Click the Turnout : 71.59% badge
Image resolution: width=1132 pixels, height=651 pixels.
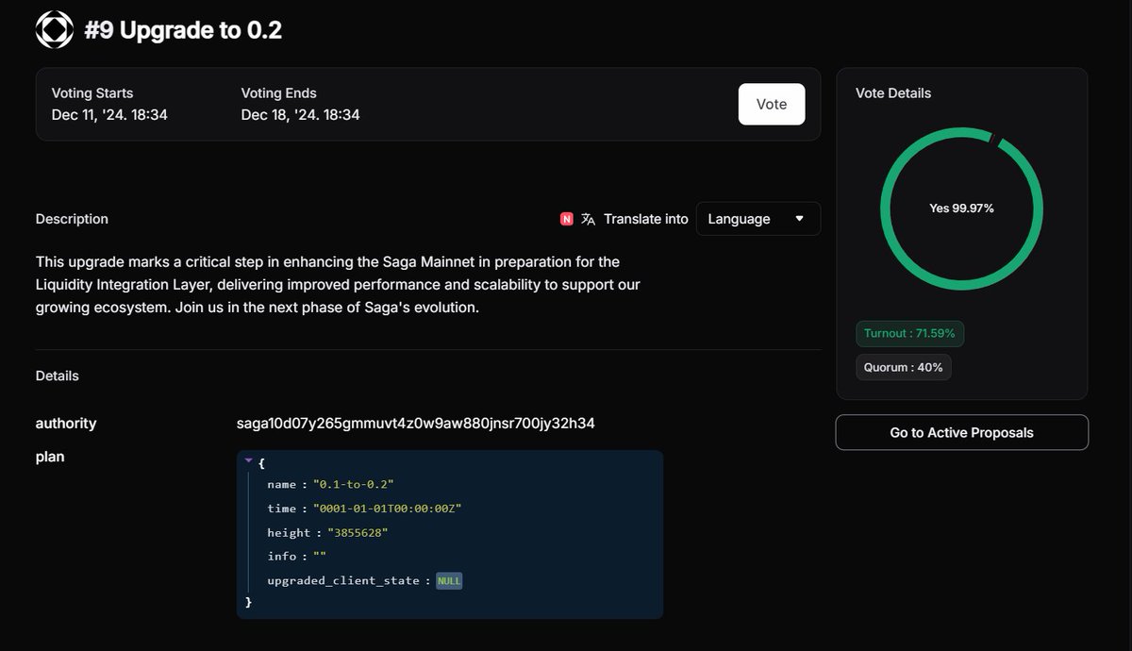[910, 334]
